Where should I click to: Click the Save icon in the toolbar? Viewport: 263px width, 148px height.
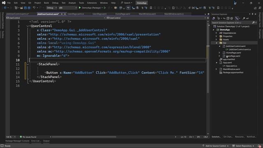(25, 8)
